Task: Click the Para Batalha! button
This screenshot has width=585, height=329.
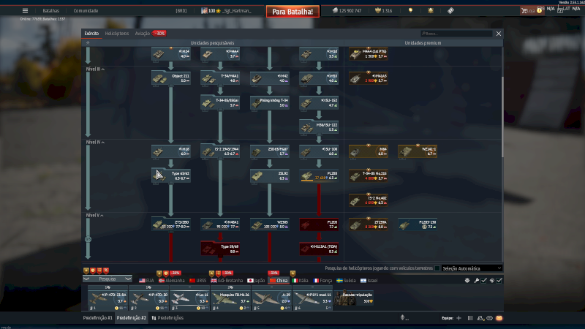Action: 292,12
